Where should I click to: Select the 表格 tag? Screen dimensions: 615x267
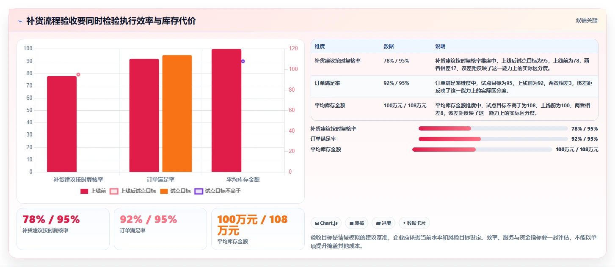(x=356, y=223)
